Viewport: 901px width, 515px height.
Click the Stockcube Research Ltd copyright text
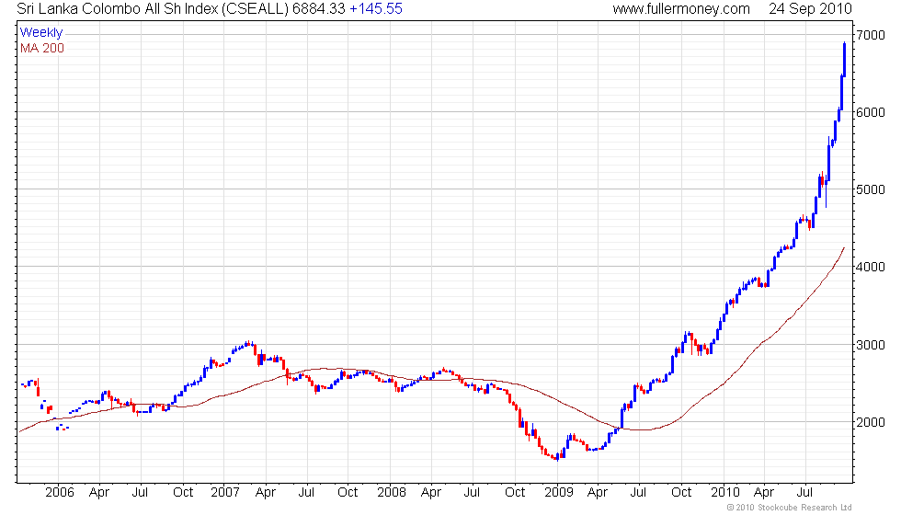coord(789,508)
